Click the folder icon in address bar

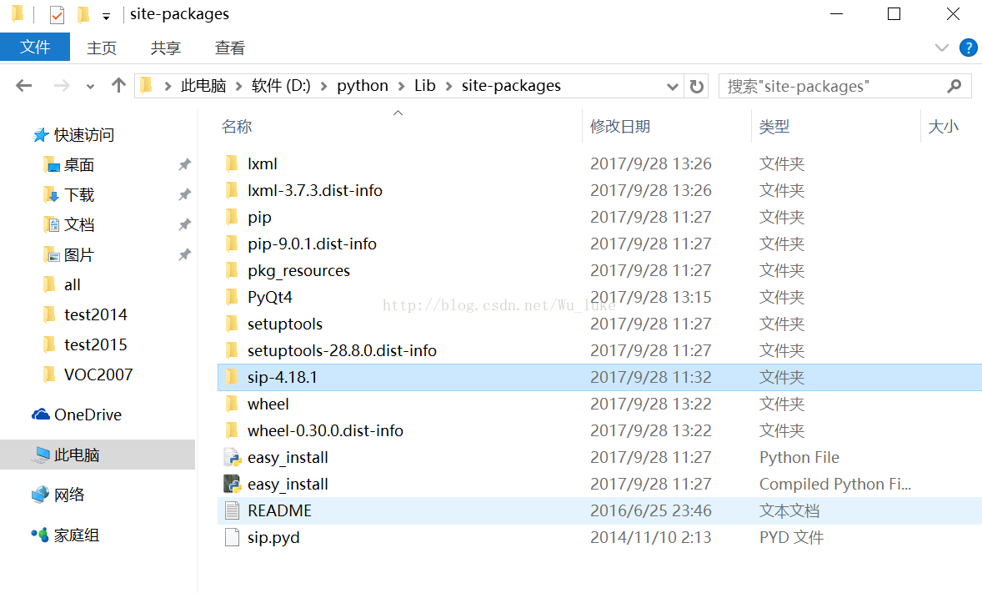pos(147,85)
